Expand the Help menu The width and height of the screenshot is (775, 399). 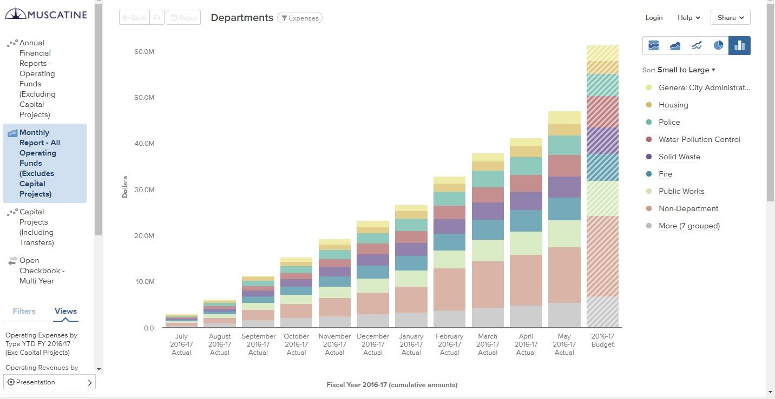[688, 18]
